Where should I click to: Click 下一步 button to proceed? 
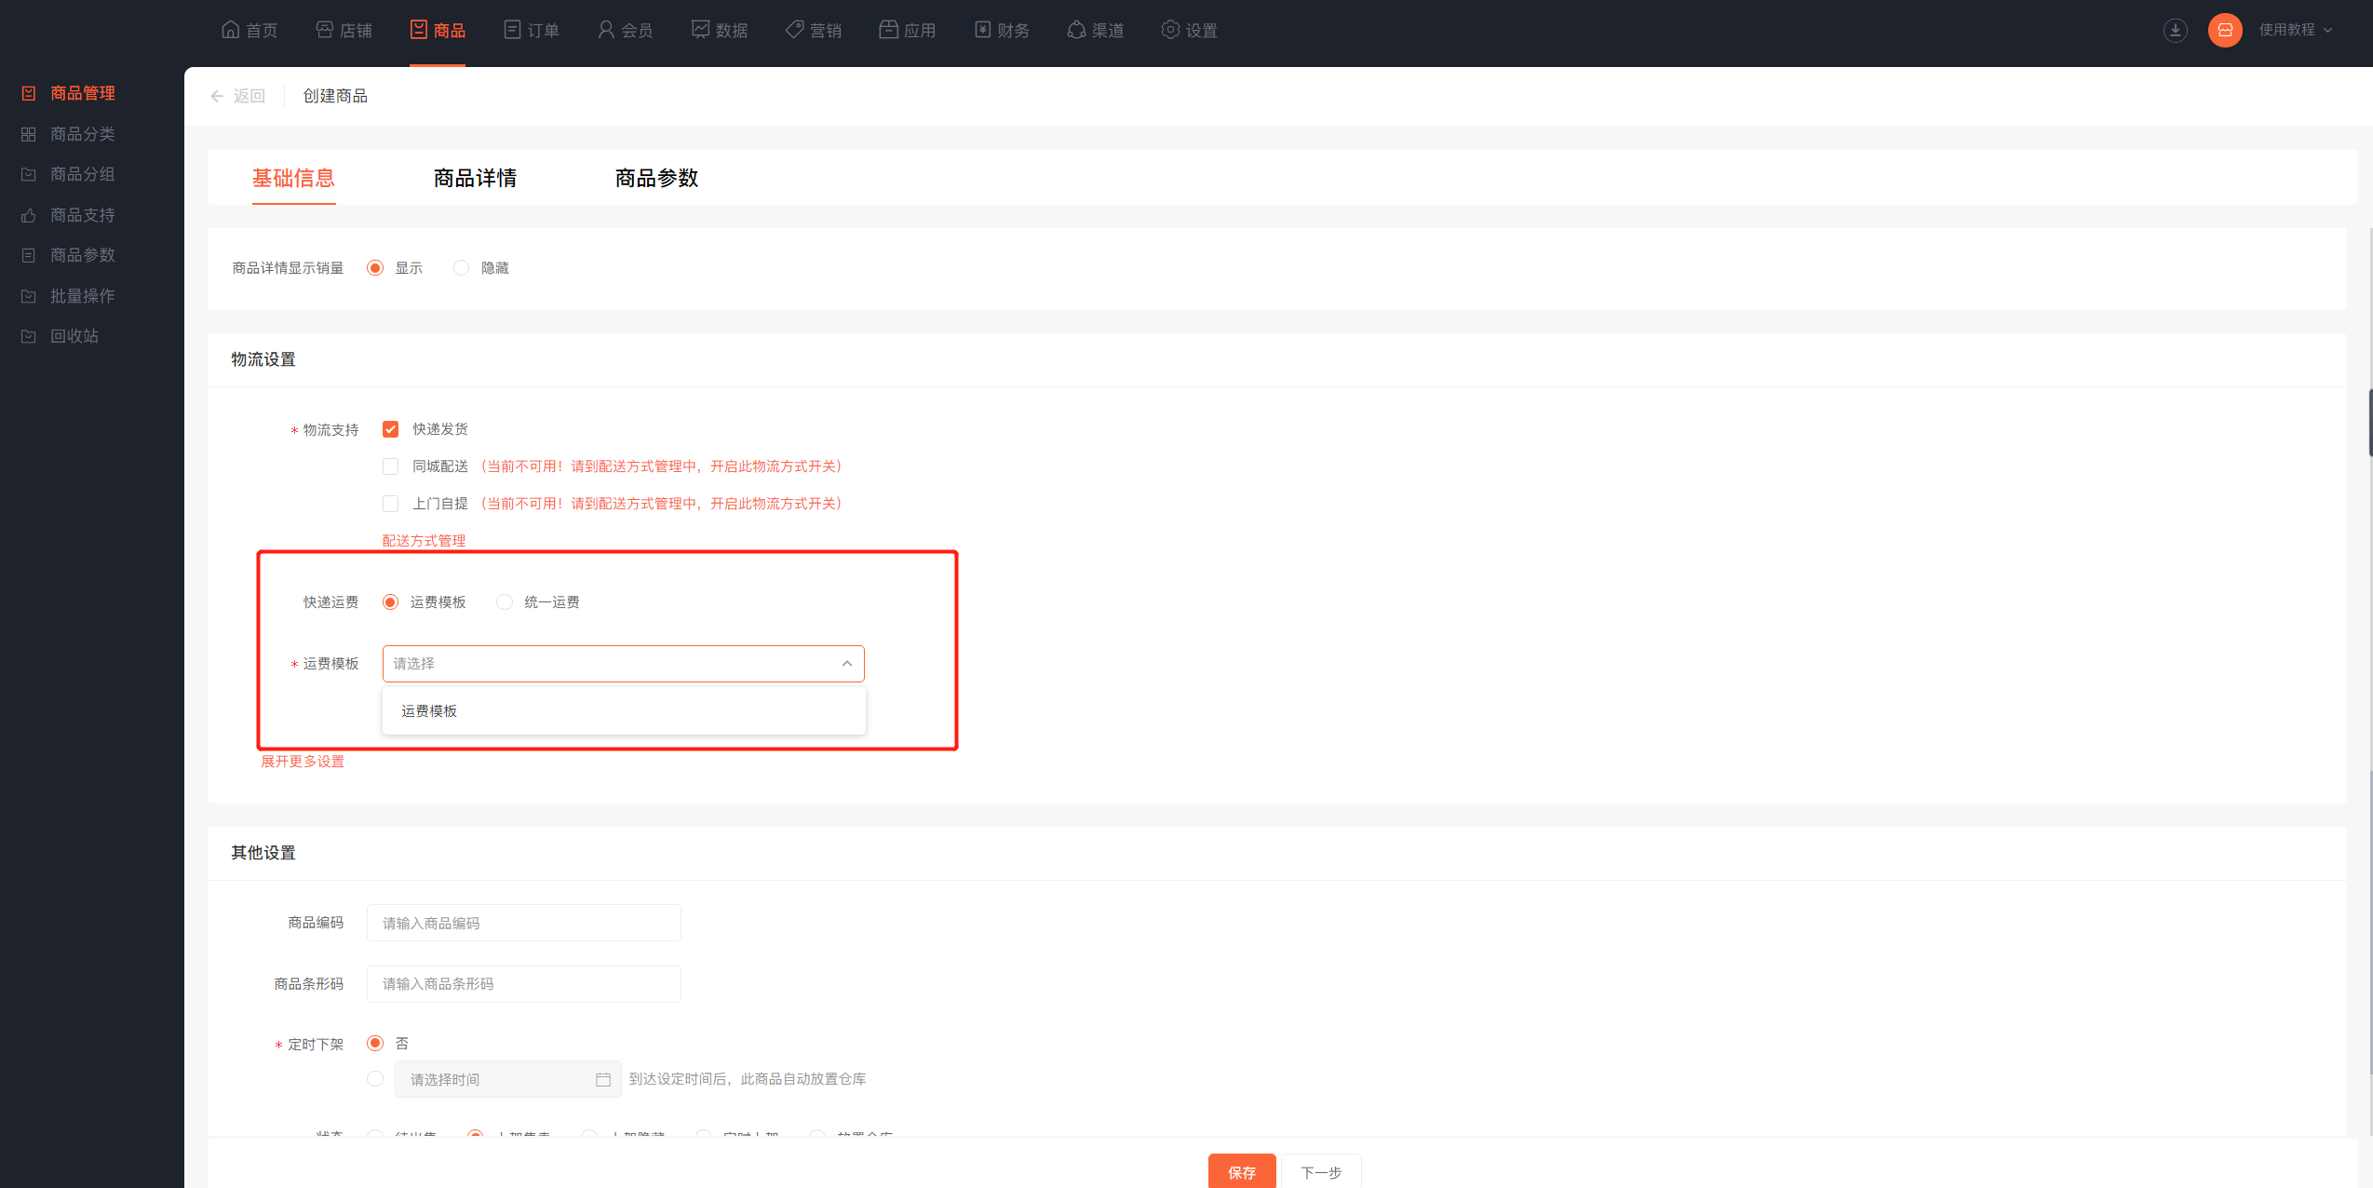[1319, 1169]
